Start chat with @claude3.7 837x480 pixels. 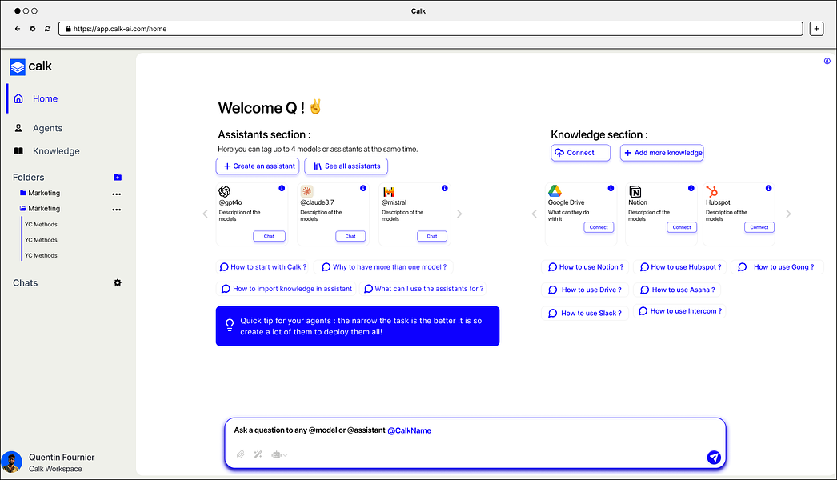pos(350,236)
